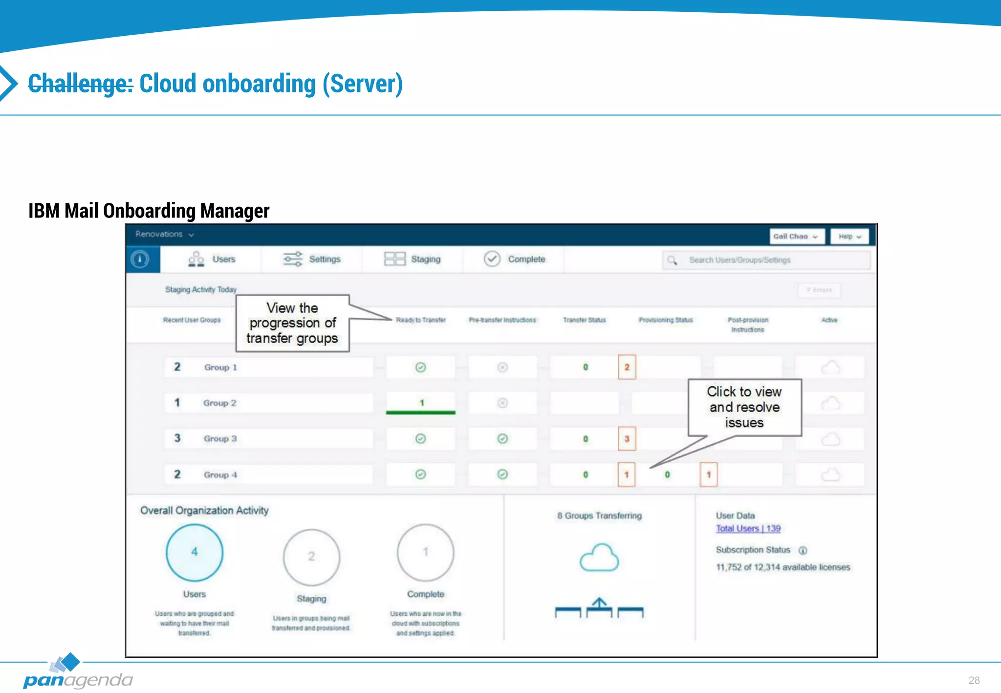
Task: Open Group 4 provisioning error count 1
Action: coord(709,475)
